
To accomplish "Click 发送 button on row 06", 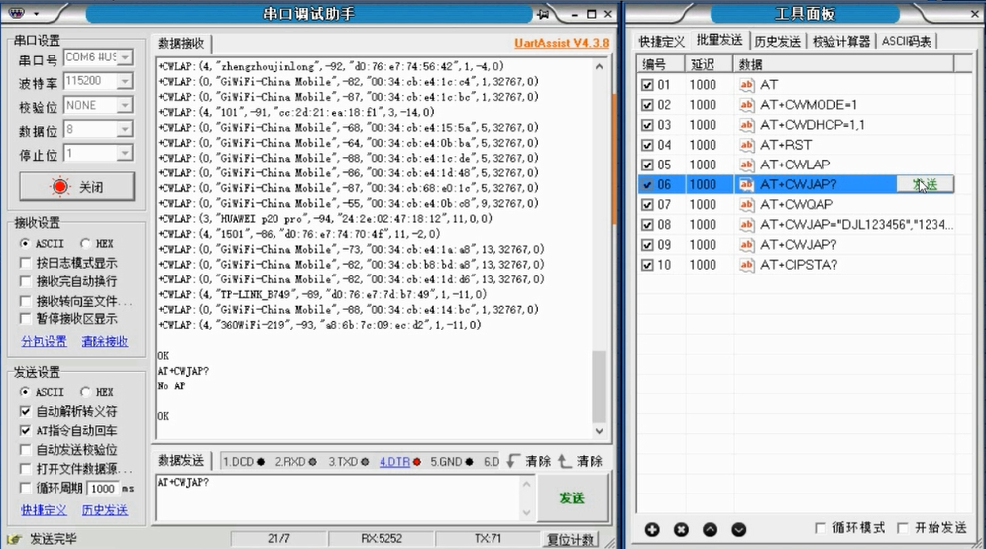I will [x=925, y=184].
